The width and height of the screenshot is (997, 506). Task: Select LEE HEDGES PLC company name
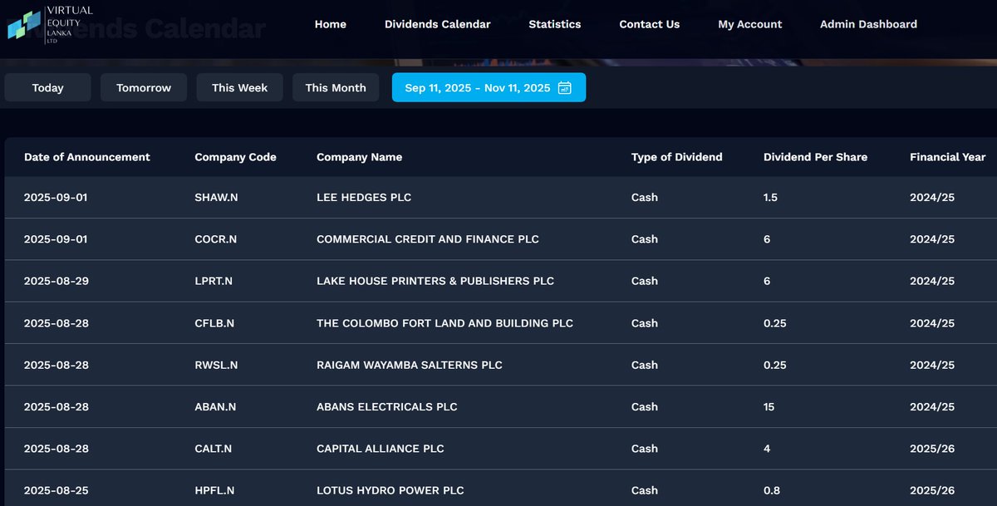point(364,198)
